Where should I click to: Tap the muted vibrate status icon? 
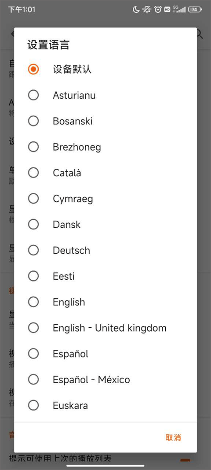[x=147, y=10]
